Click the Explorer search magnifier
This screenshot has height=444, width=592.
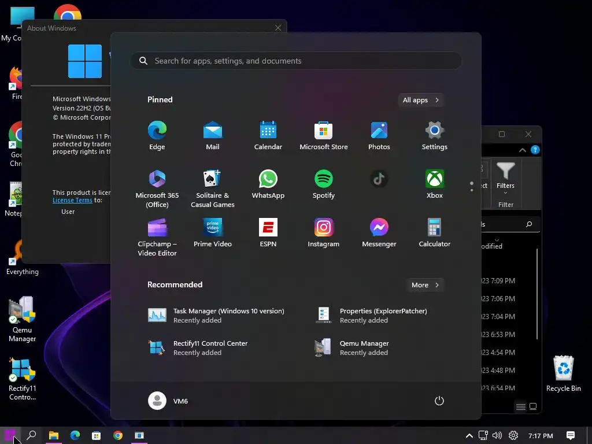529,224
